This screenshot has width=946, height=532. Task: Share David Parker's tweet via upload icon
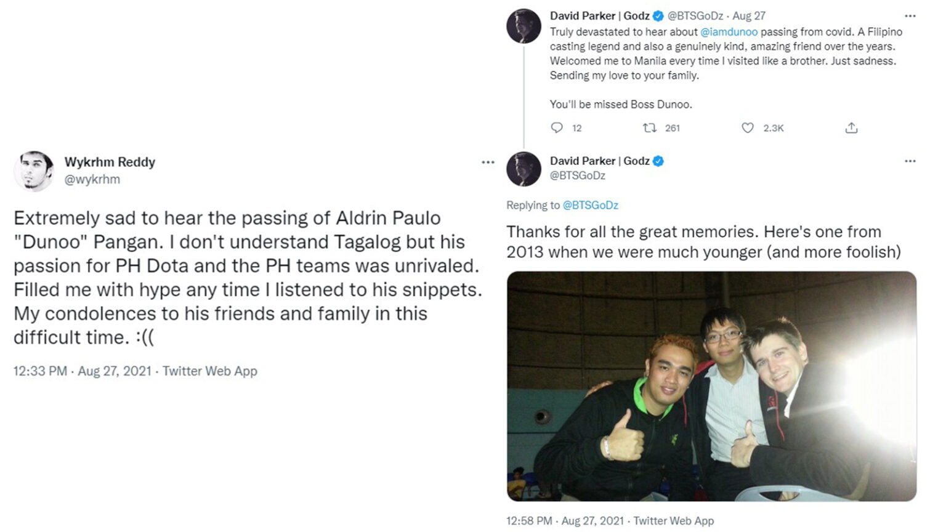[852, 127]
